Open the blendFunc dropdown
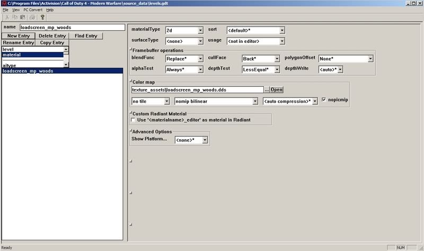The width and height of the screenshot is (424, 251). pyautogui.click(x=200, y=59)
